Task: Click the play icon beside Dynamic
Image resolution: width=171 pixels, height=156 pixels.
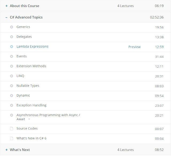Action: [x=11, y=96]
